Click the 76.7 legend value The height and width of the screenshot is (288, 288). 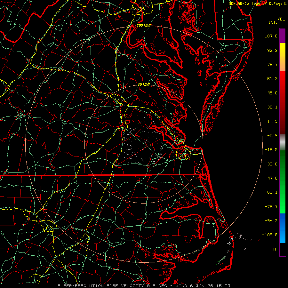coord(272,64)
